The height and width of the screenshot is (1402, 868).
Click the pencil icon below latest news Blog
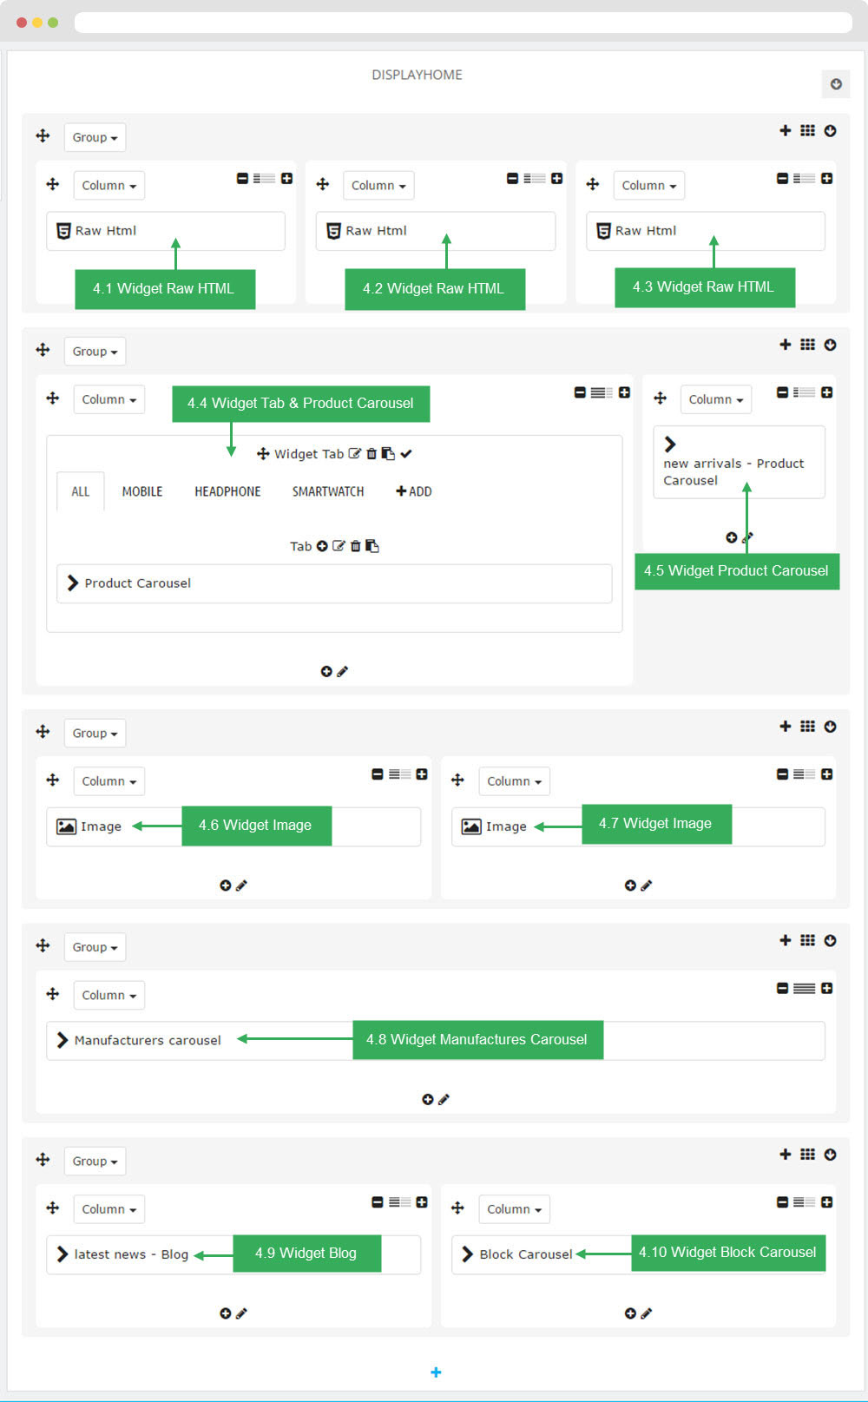click(x=242, y=1313)
